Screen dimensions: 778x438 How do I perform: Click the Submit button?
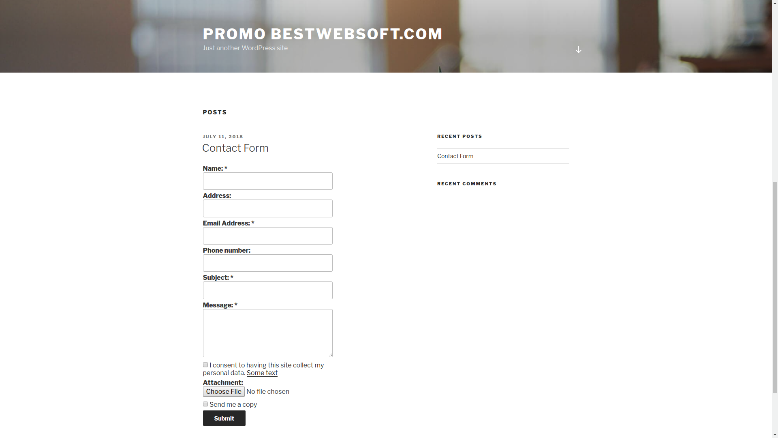224,418
